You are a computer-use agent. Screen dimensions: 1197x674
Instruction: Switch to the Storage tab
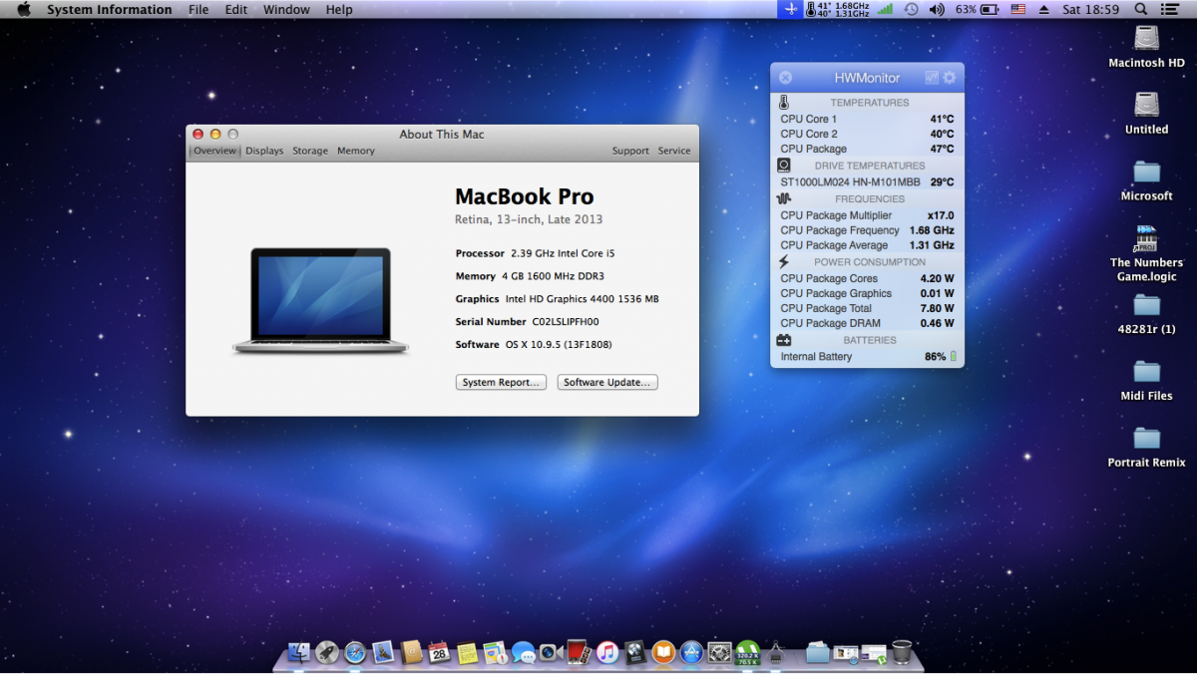310,151
